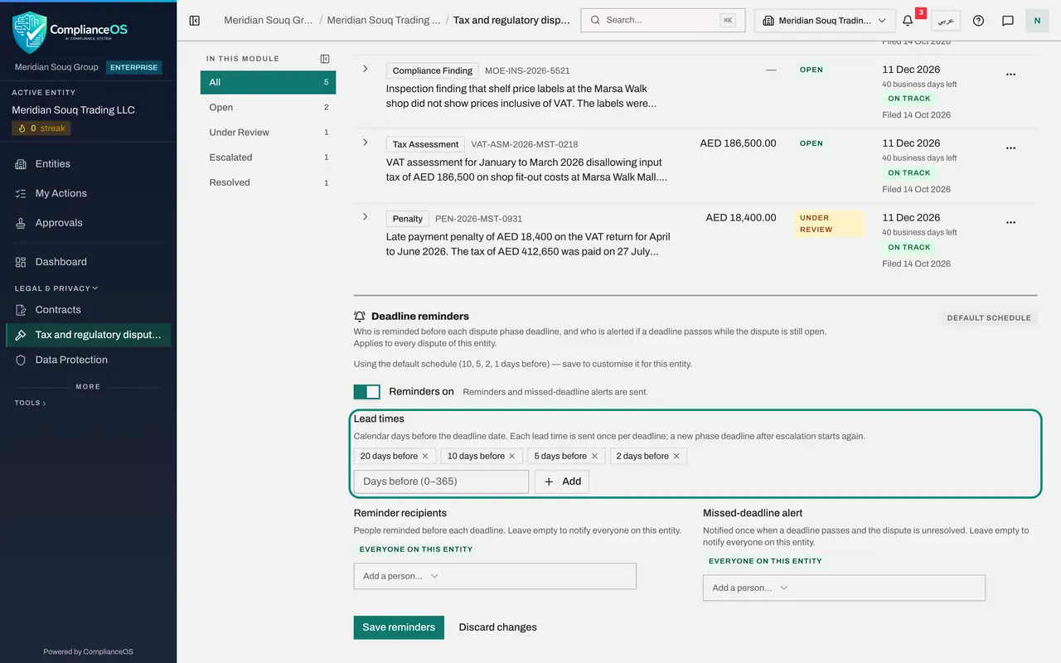
Task: Open more options for Tax Assessment row
Action: tap(1010, 148)
